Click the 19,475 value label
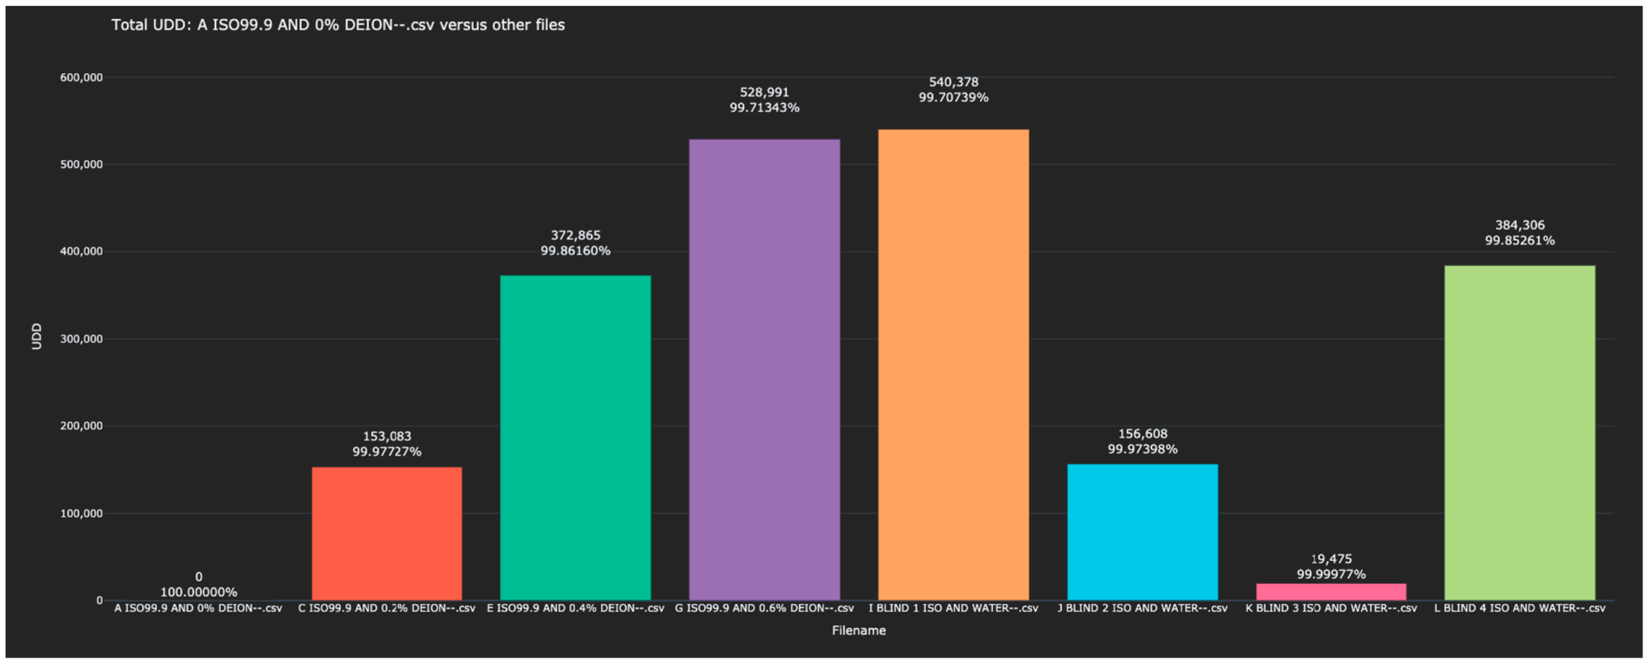This screenshot has width=1649, height=665. click(x=1331, y=559)
